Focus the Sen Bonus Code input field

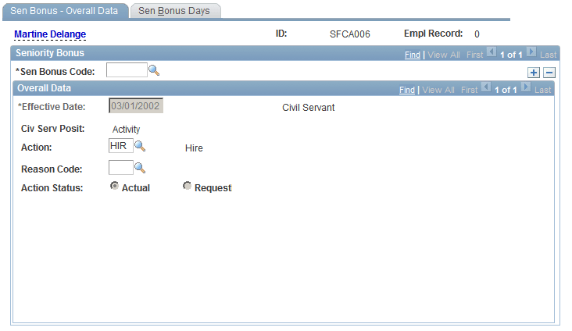(127, 70)
